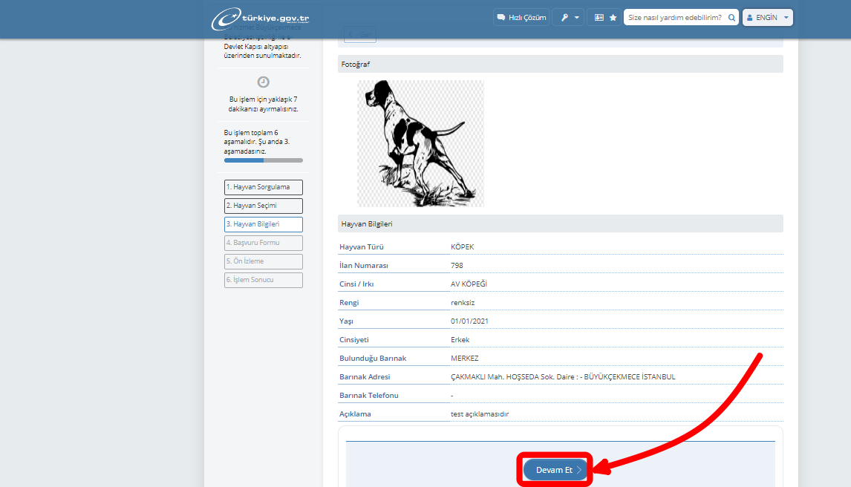Screen dimensions: 851x487
Task: Go to step 1. Hayvan Sorgulama
Action: point(263,187)
